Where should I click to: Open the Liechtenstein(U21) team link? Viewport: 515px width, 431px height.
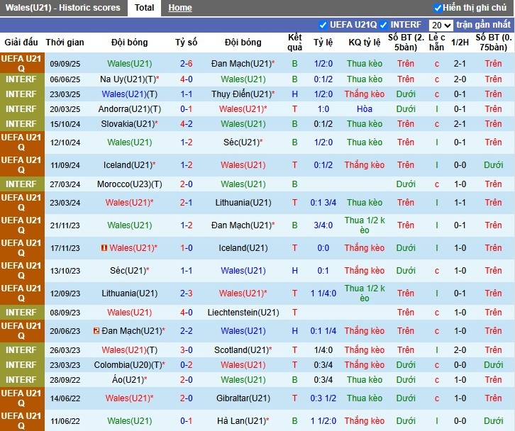(x=243, y=313)
